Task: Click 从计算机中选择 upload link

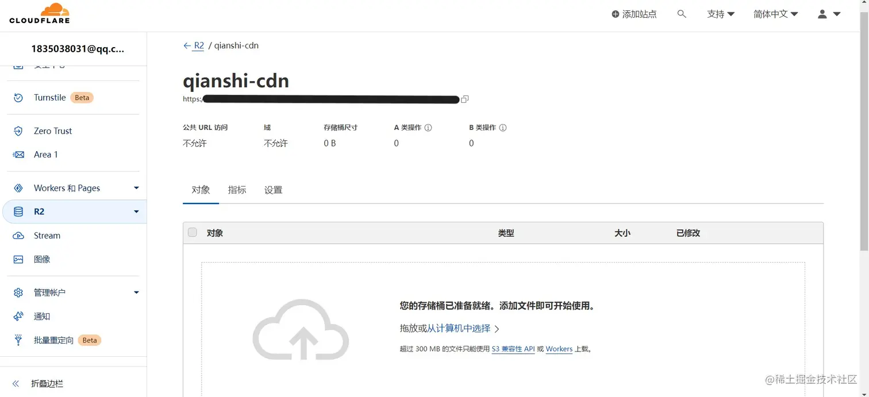Action: (459, 329)
